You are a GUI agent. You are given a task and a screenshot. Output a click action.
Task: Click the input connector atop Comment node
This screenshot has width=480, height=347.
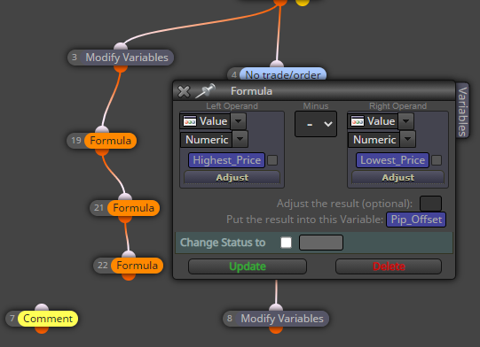42,307
